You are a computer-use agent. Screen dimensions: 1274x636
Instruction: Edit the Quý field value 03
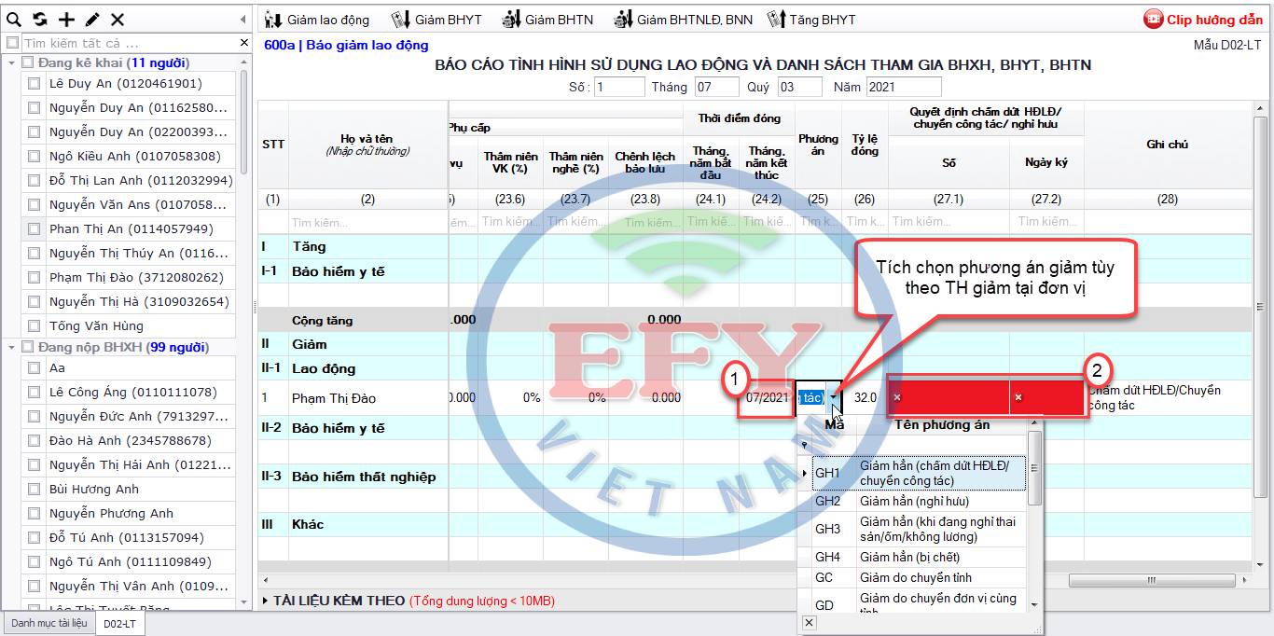[x=800, y=87]
